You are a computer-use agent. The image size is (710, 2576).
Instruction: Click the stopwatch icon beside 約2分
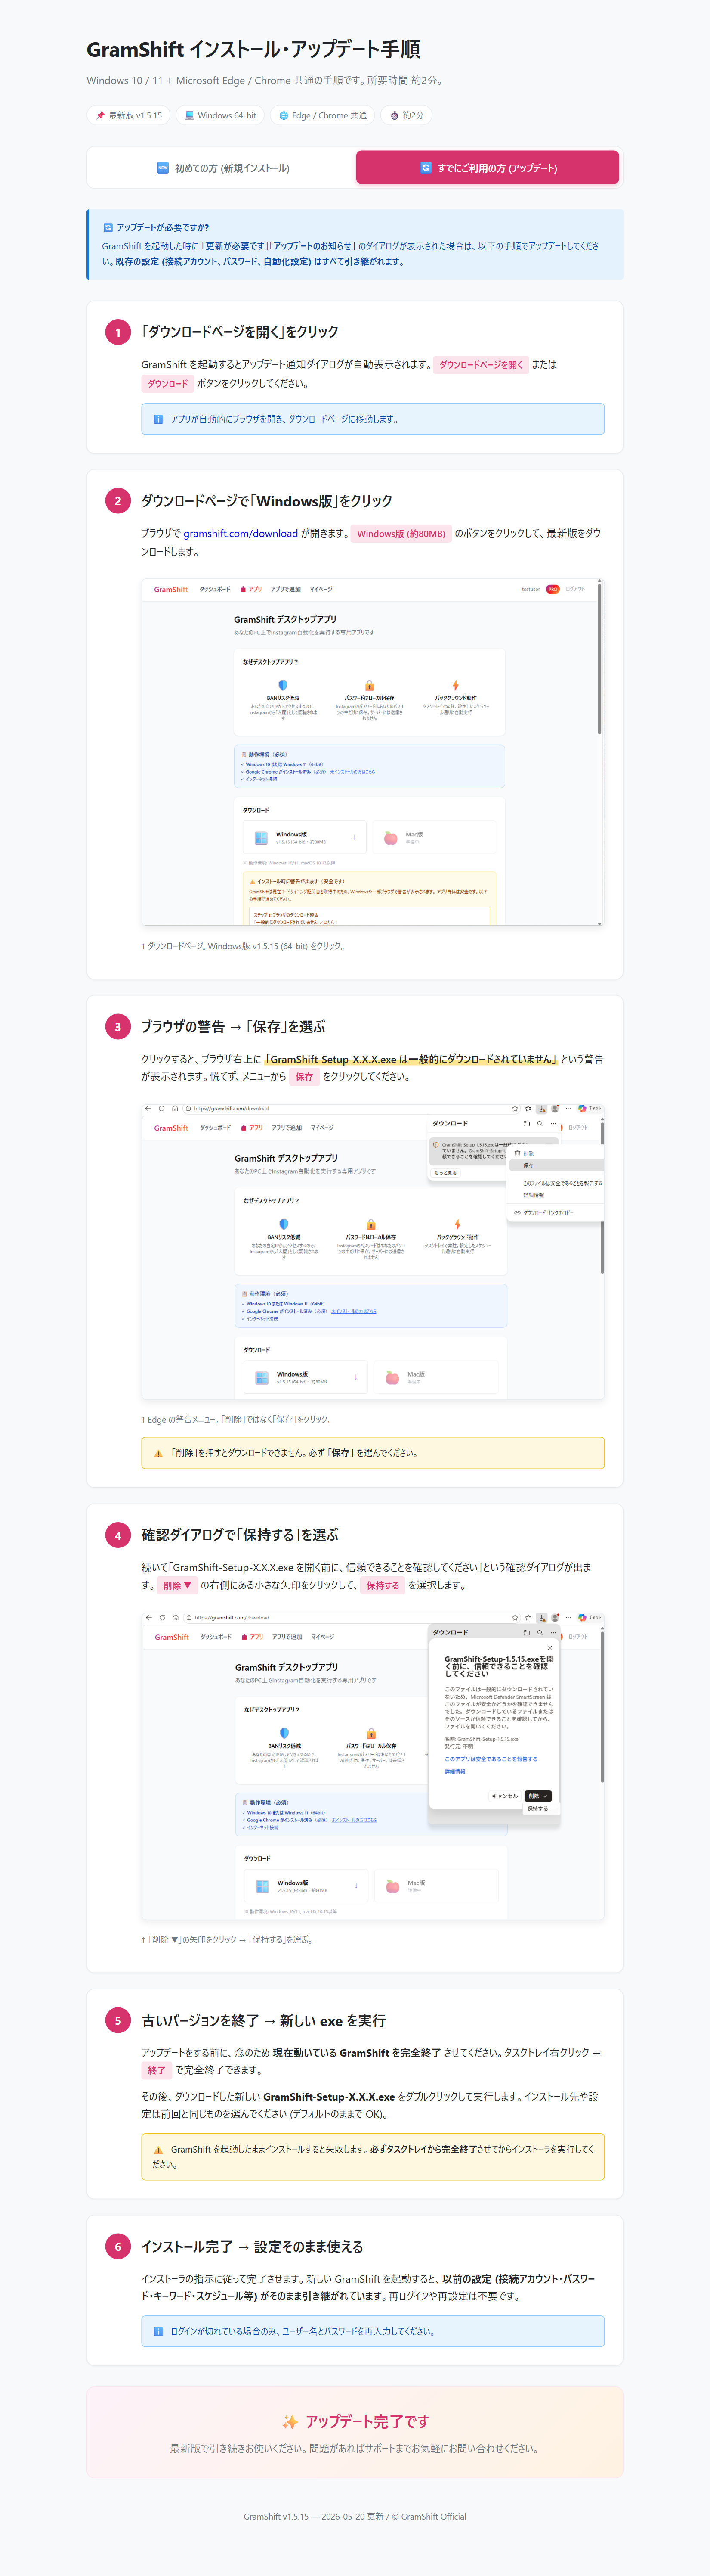coord(395,116)
